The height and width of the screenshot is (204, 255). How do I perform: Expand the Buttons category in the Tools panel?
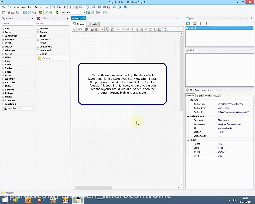[x=38, y=29]
